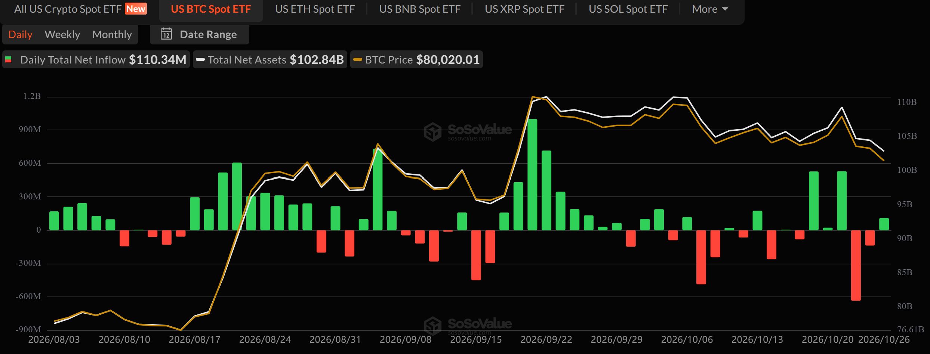This screenshot has height=354, width=930.
Task: Click the 2026/08/17 date label on x-axis
Action: 194,339
